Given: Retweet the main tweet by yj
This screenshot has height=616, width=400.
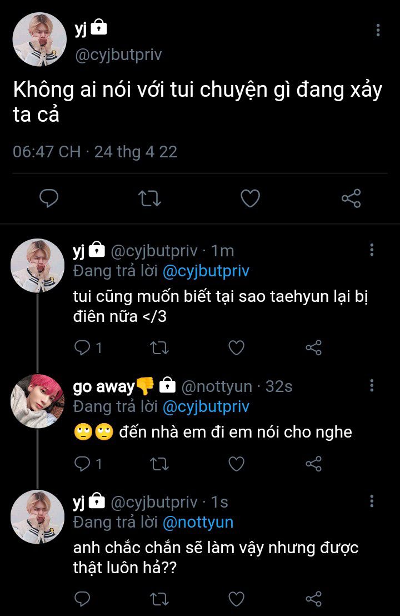Looking at the screenshot, I should click(148, 198).
